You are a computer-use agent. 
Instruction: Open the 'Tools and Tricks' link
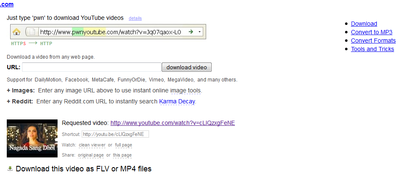click(x=373, y=49)
